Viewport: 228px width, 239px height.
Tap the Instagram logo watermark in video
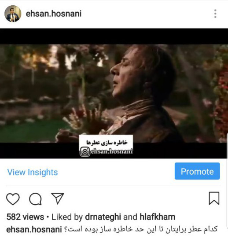(x=85, y=151)
